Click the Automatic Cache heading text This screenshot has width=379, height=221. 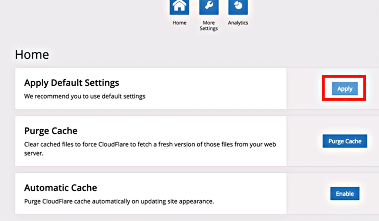tap(60, 188)
